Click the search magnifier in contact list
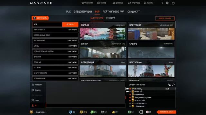 (x=173, y=85)
